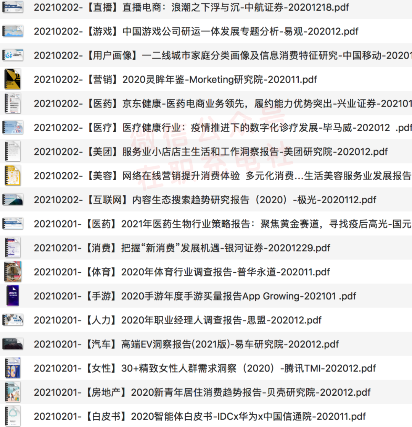Select file name 服务业小店店主生活和工作洞察报告
Image resolution: width=412 pixels, height=427 pixels.
pyautogui.click(x=211, y=151)
